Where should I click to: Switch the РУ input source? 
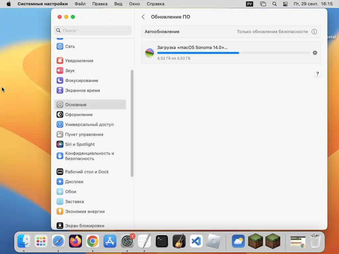pos(250,4)
